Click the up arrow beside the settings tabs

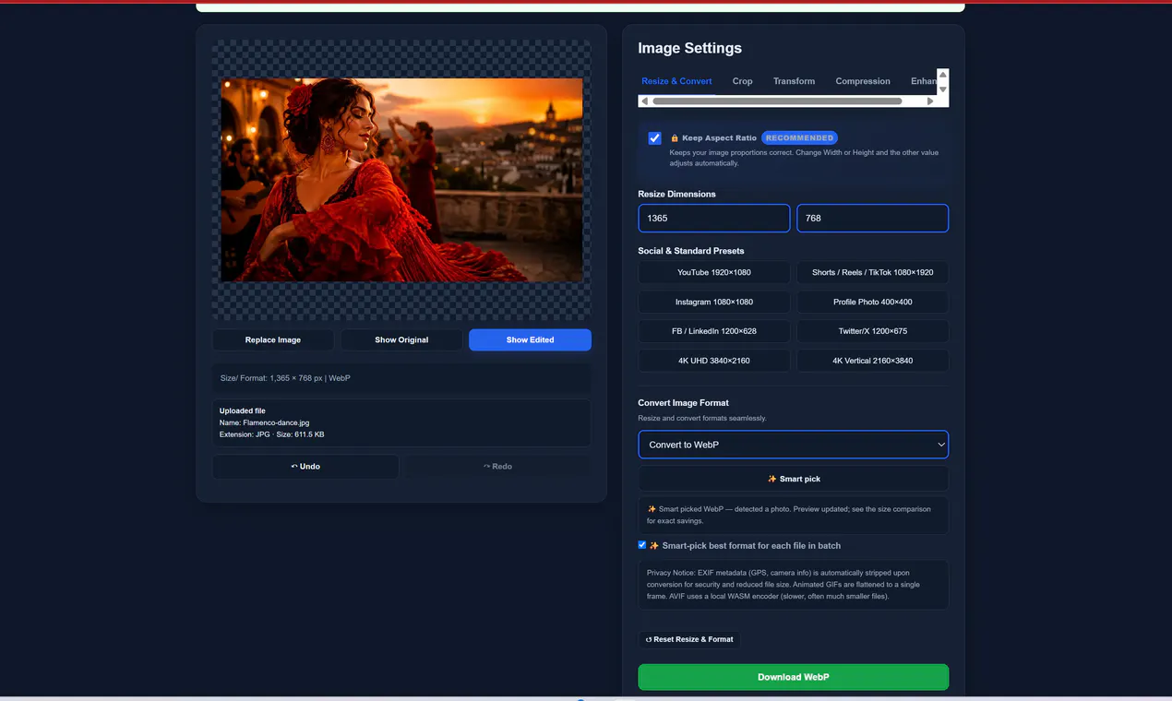click(942, 75)
